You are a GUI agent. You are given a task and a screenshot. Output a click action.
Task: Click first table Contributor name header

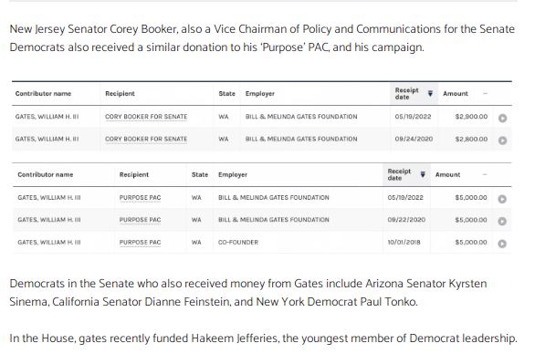pyautogui.click(x=43, y=93)
